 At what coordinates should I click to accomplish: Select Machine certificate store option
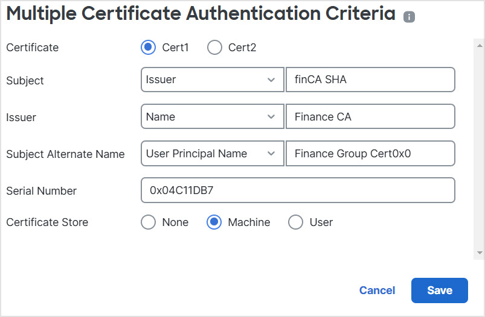click(x=214, y=222)
